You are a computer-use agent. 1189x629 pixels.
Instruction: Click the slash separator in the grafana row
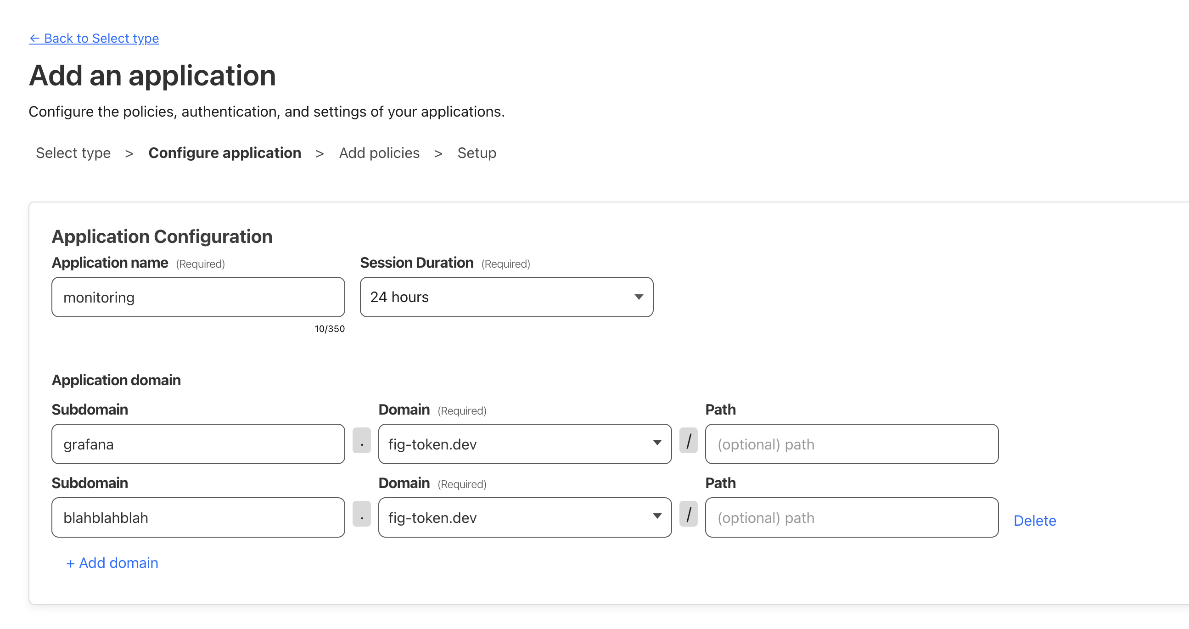click(x=688, y=441)
